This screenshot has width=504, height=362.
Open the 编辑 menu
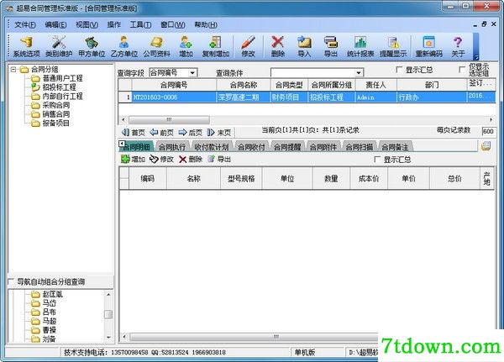tap(55, 24)
